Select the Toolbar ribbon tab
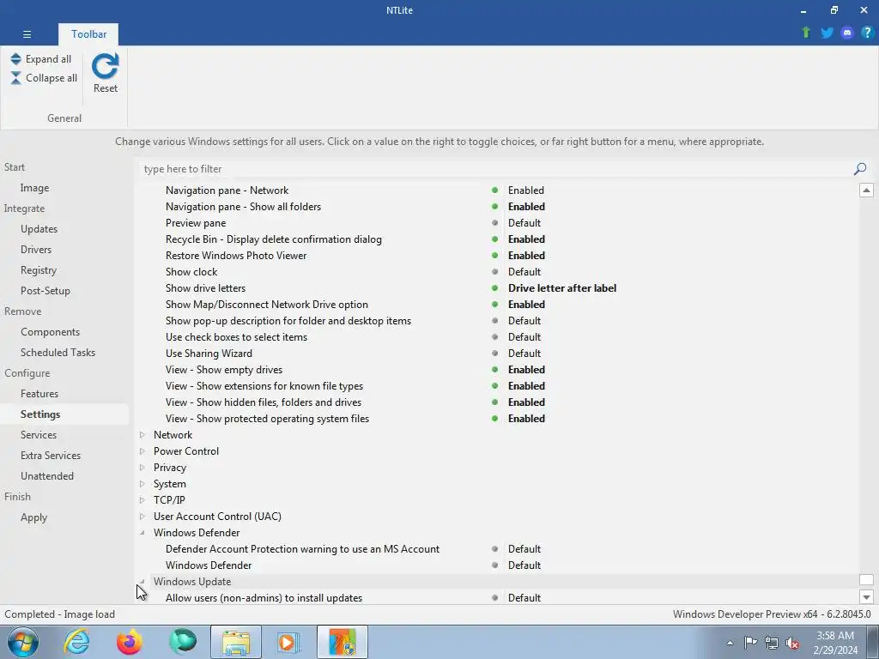879x659 pixels. click(88, 34)
